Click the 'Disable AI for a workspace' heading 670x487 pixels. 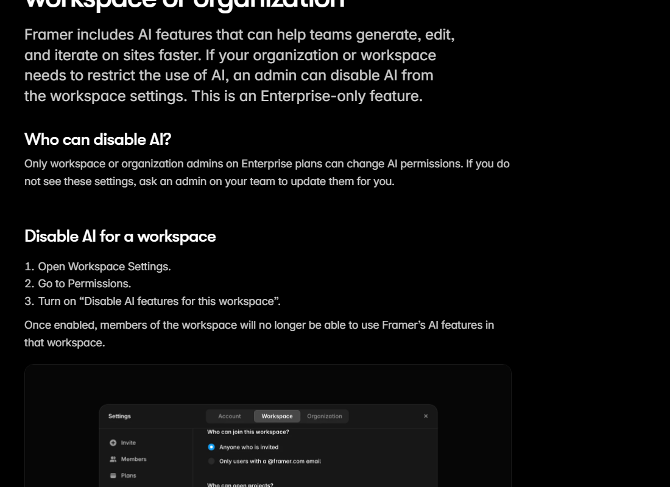[120, 236]
